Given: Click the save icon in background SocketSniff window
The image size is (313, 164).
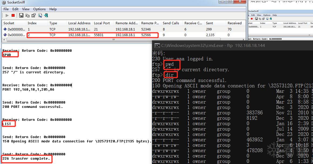Looking at the screenshot, I should pyautogui.click(x=256, y=19).
